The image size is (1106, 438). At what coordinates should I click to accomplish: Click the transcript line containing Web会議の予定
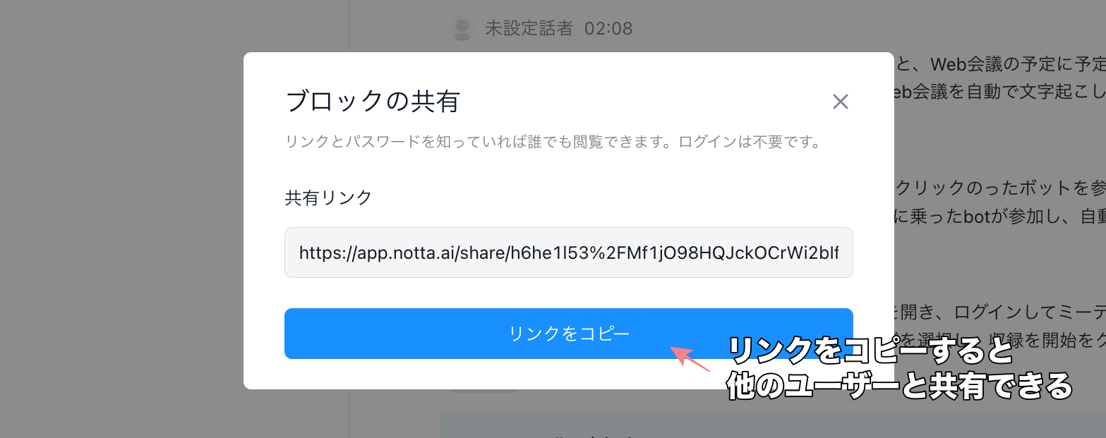(x=1000, y=65)
